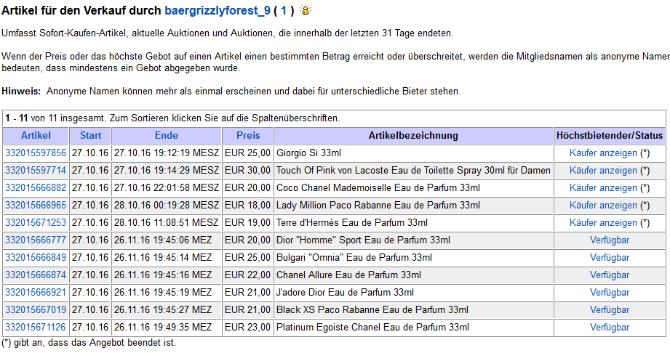Select end time 27.10.16 22:01:58 MESZ
The image size is (670, 353).
(166, 188)
